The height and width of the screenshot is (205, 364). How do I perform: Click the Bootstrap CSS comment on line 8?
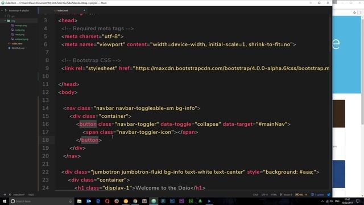click(91, 60)
